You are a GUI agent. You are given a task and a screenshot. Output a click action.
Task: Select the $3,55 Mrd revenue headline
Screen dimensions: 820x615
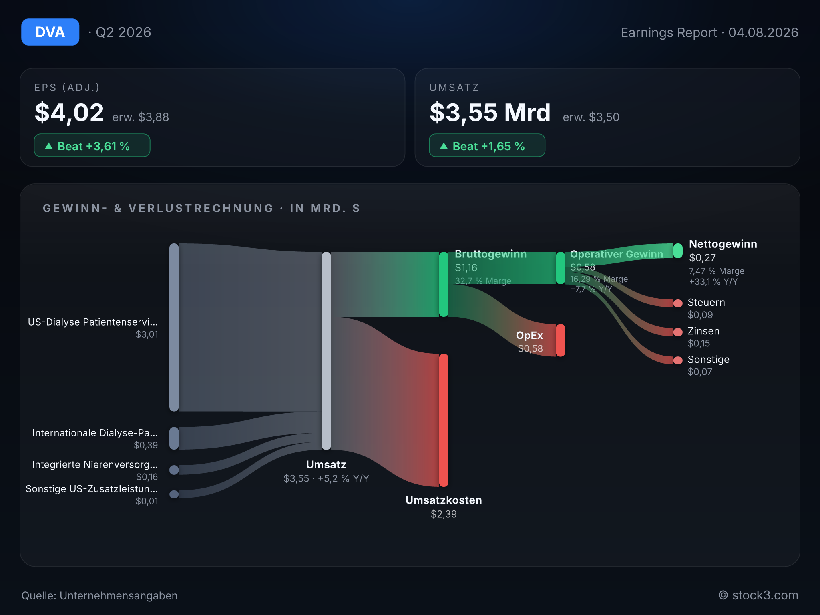tap(490, 113)
